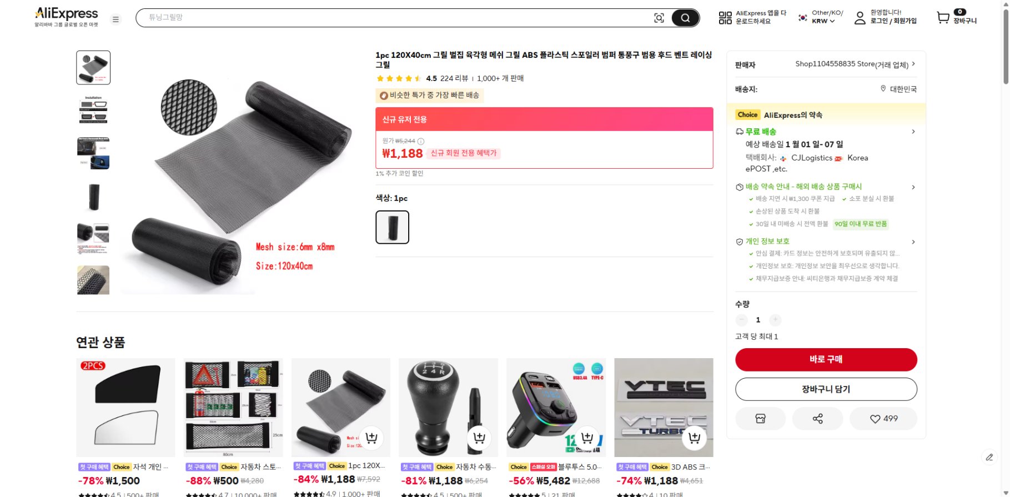Expand the 개인 정보 보호 section chevron
This screenshot has width=1010, height=497.
pyautogui.click(x=913, y=242)
